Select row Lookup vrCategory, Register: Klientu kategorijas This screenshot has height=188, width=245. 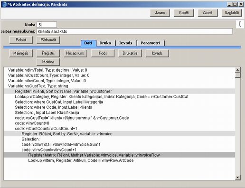point(119,97)
